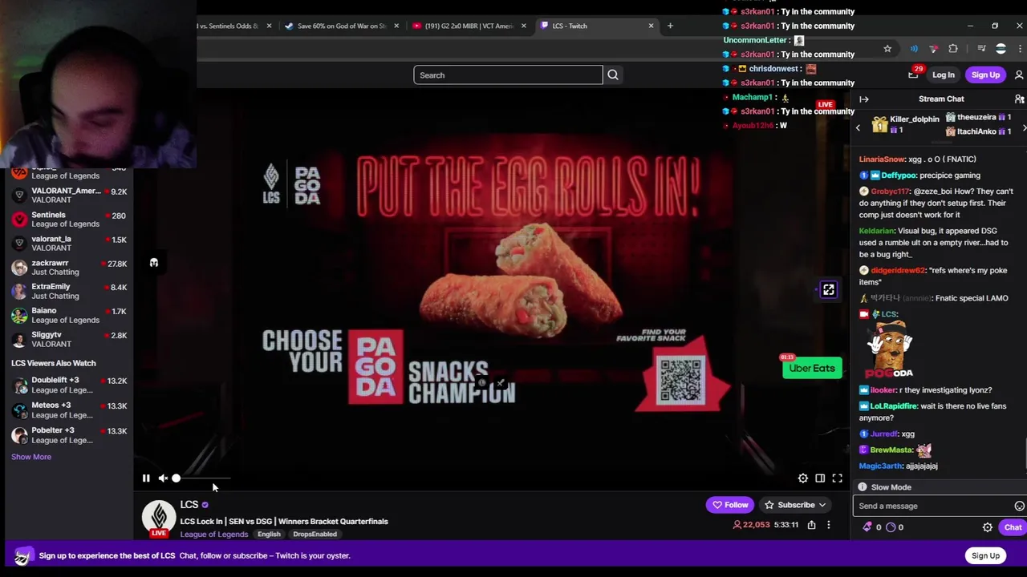1027x577 pixels.
Task: Open a new browser tab
Action: click(670, 26)
